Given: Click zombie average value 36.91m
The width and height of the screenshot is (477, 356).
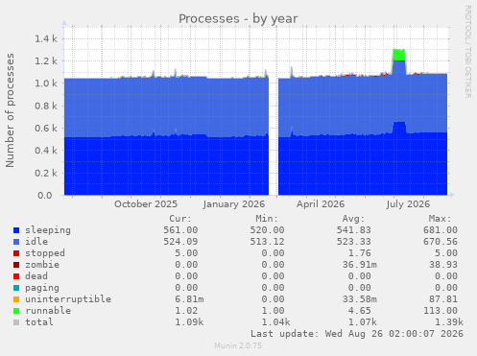Looking at the screenshot, I should point(359,265).
